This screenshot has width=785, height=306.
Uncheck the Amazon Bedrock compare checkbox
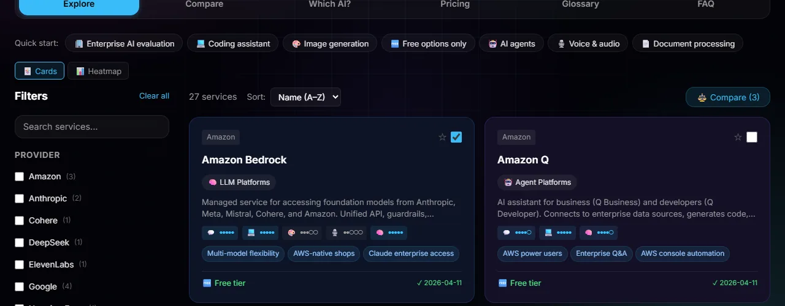(x=456, y=137)
